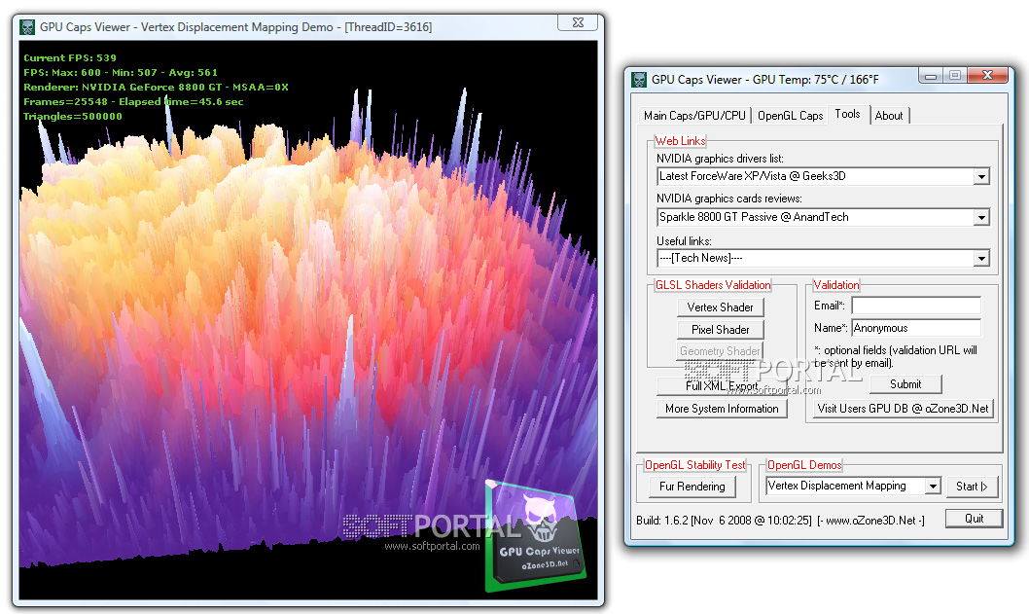
Task: Click the Current FPS: 539 readout
Action: (x=70, y=57)
